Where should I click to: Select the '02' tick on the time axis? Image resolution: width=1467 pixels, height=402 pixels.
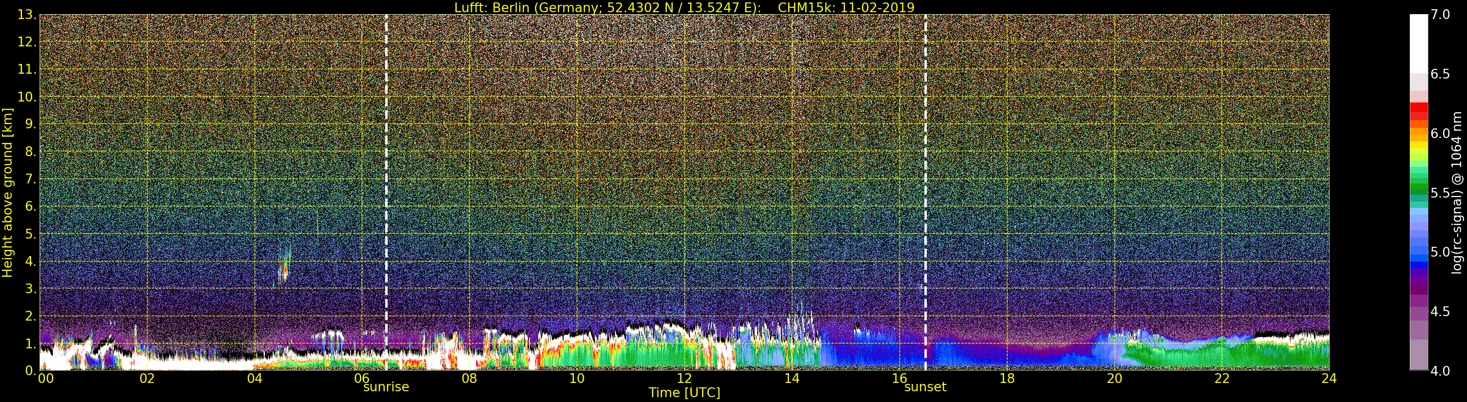(147, 378)
